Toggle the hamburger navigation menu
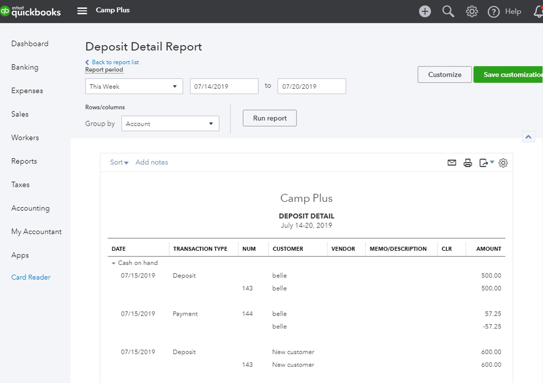 (82, 11)
